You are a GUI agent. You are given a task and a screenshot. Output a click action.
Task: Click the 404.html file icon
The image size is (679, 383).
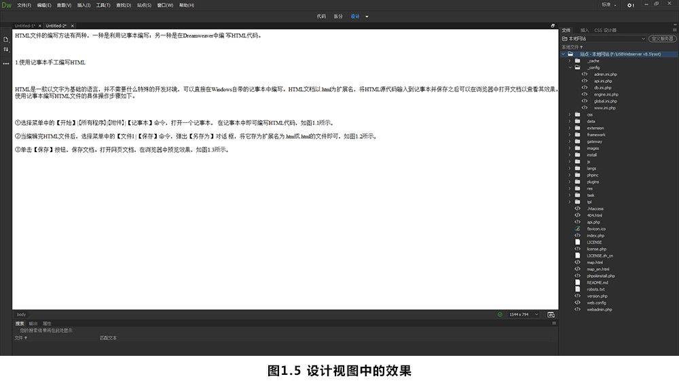point(577,215)
